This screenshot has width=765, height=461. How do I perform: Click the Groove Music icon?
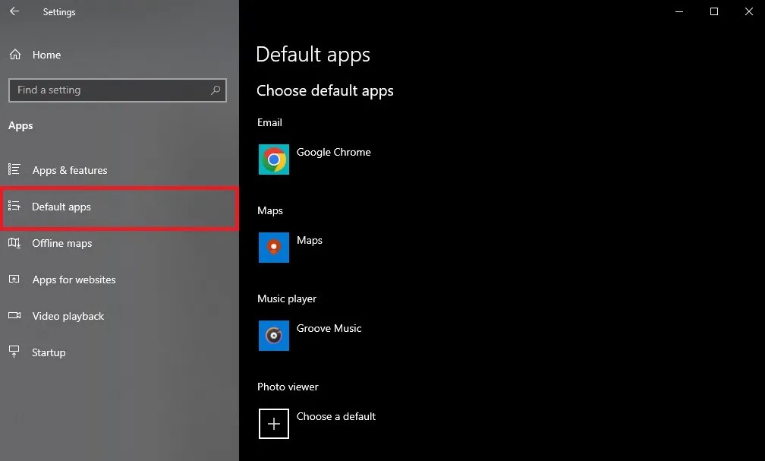click(273, 336)
